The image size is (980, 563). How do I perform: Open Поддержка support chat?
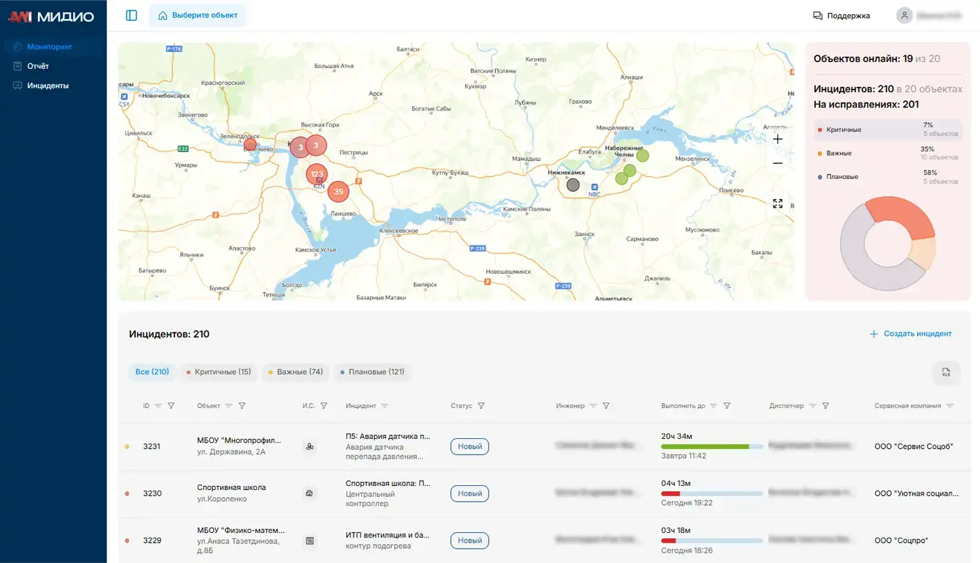[841, 16]
